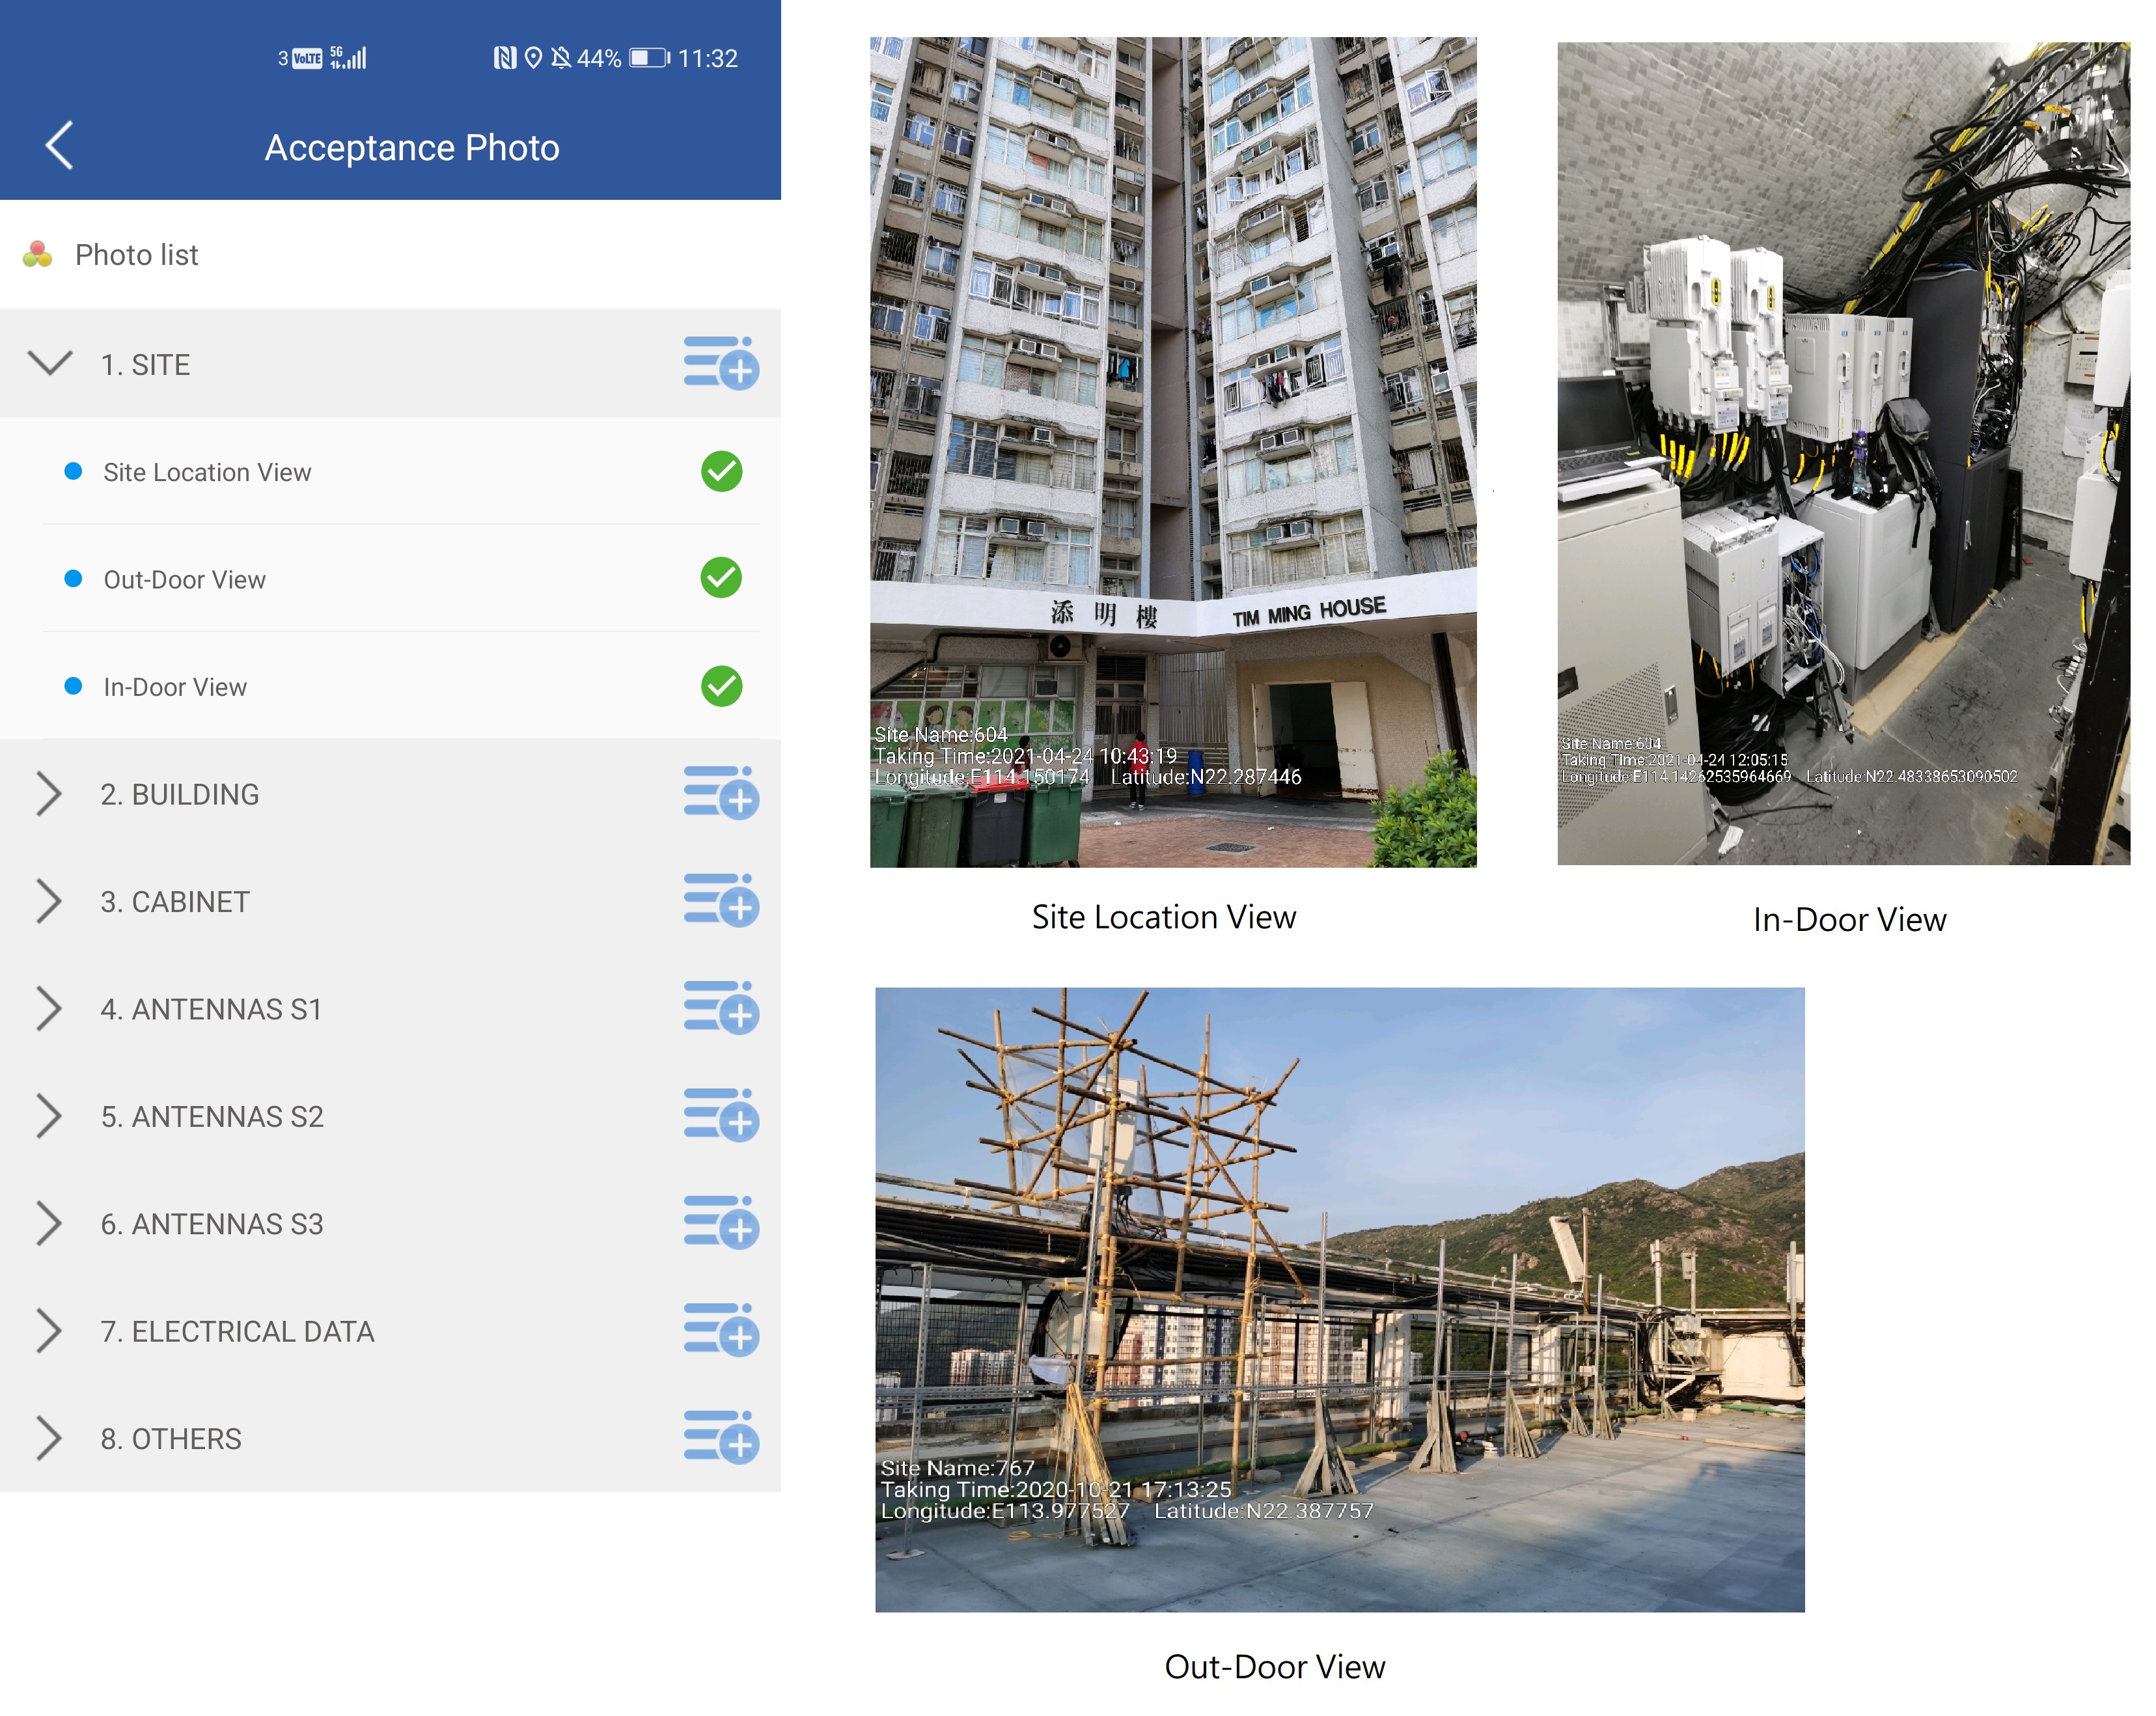Tap the muted bell status icon
The width and height of the screenshot is (2156, 1716).
click(x=561, y=58)
